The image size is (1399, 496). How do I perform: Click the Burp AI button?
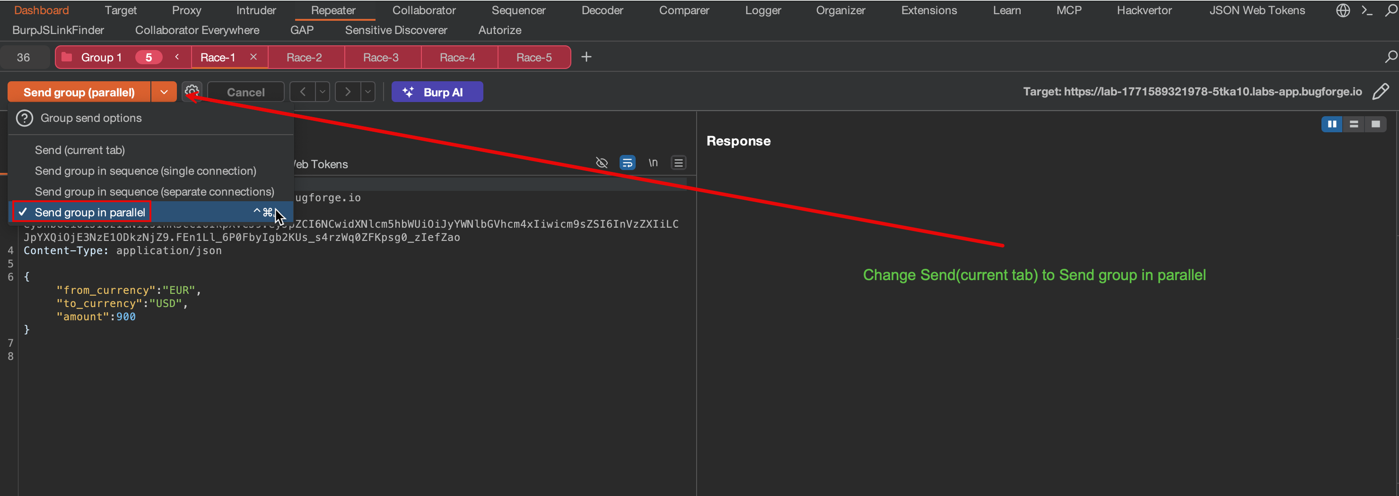pyautogui.click(x=437, y=91)
